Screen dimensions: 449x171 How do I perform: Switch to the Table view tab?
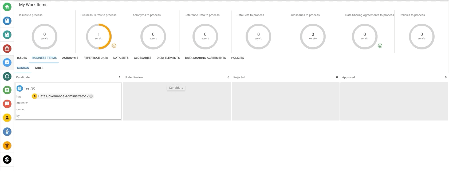(39, 68)
